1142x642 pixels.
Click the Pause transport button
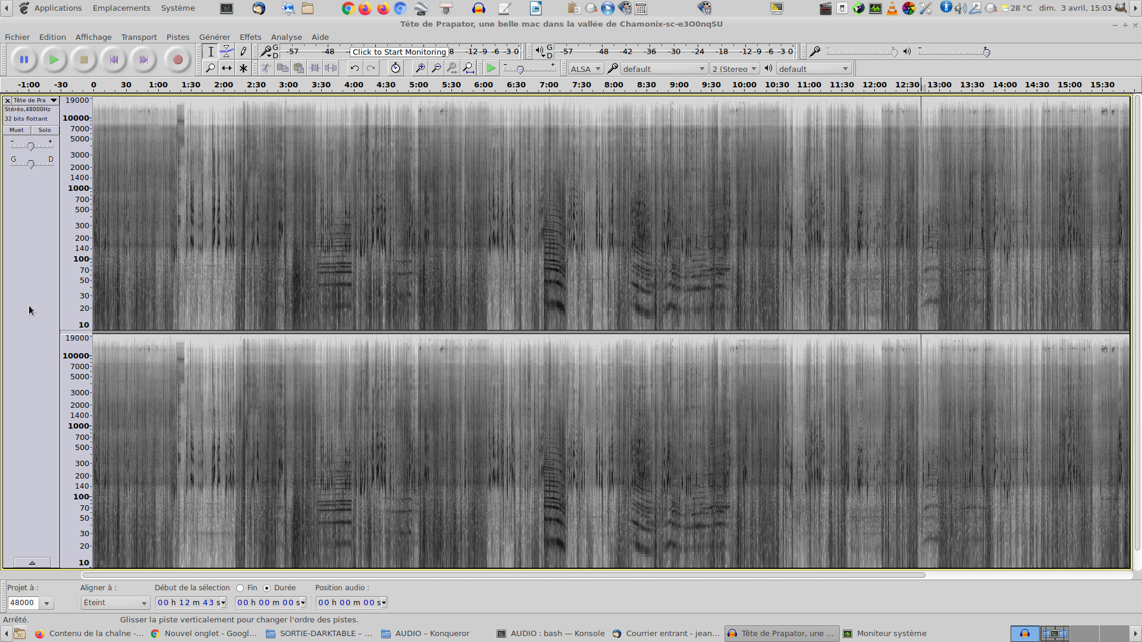click(x=24, y=59)
